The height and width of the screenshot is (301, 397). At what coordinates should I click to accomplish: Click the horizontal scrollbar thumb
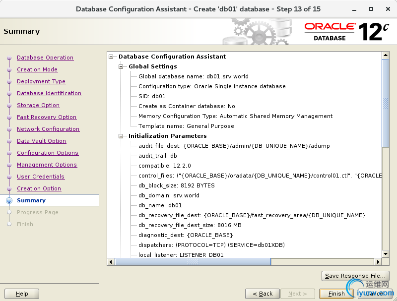pos(193,262)
